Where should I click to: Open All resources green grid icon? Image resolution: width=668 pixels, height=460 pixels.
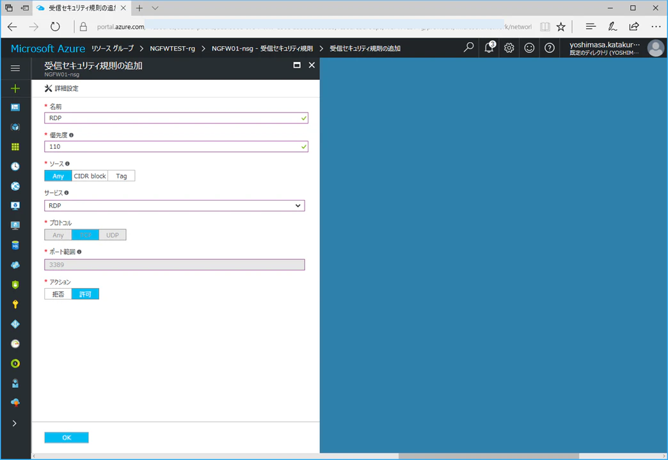15,147
